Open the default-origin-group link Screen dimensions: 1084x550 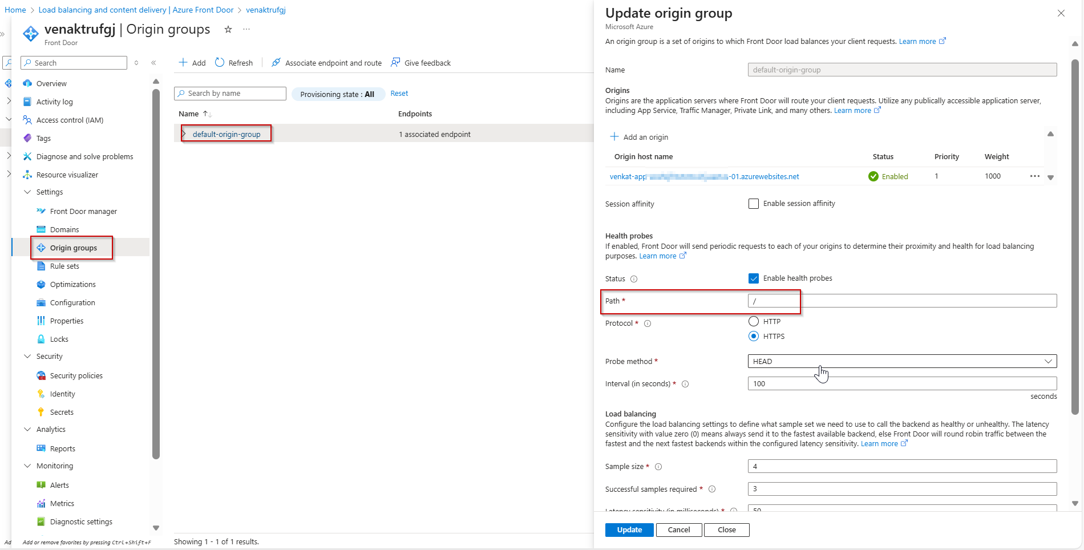[x=226, y=134]
